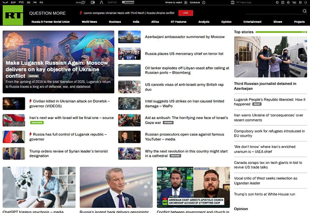Viewport: 310px width, 213px height.
Task: Open World News section
Action: pyautogui.click(x=89, y=22)
